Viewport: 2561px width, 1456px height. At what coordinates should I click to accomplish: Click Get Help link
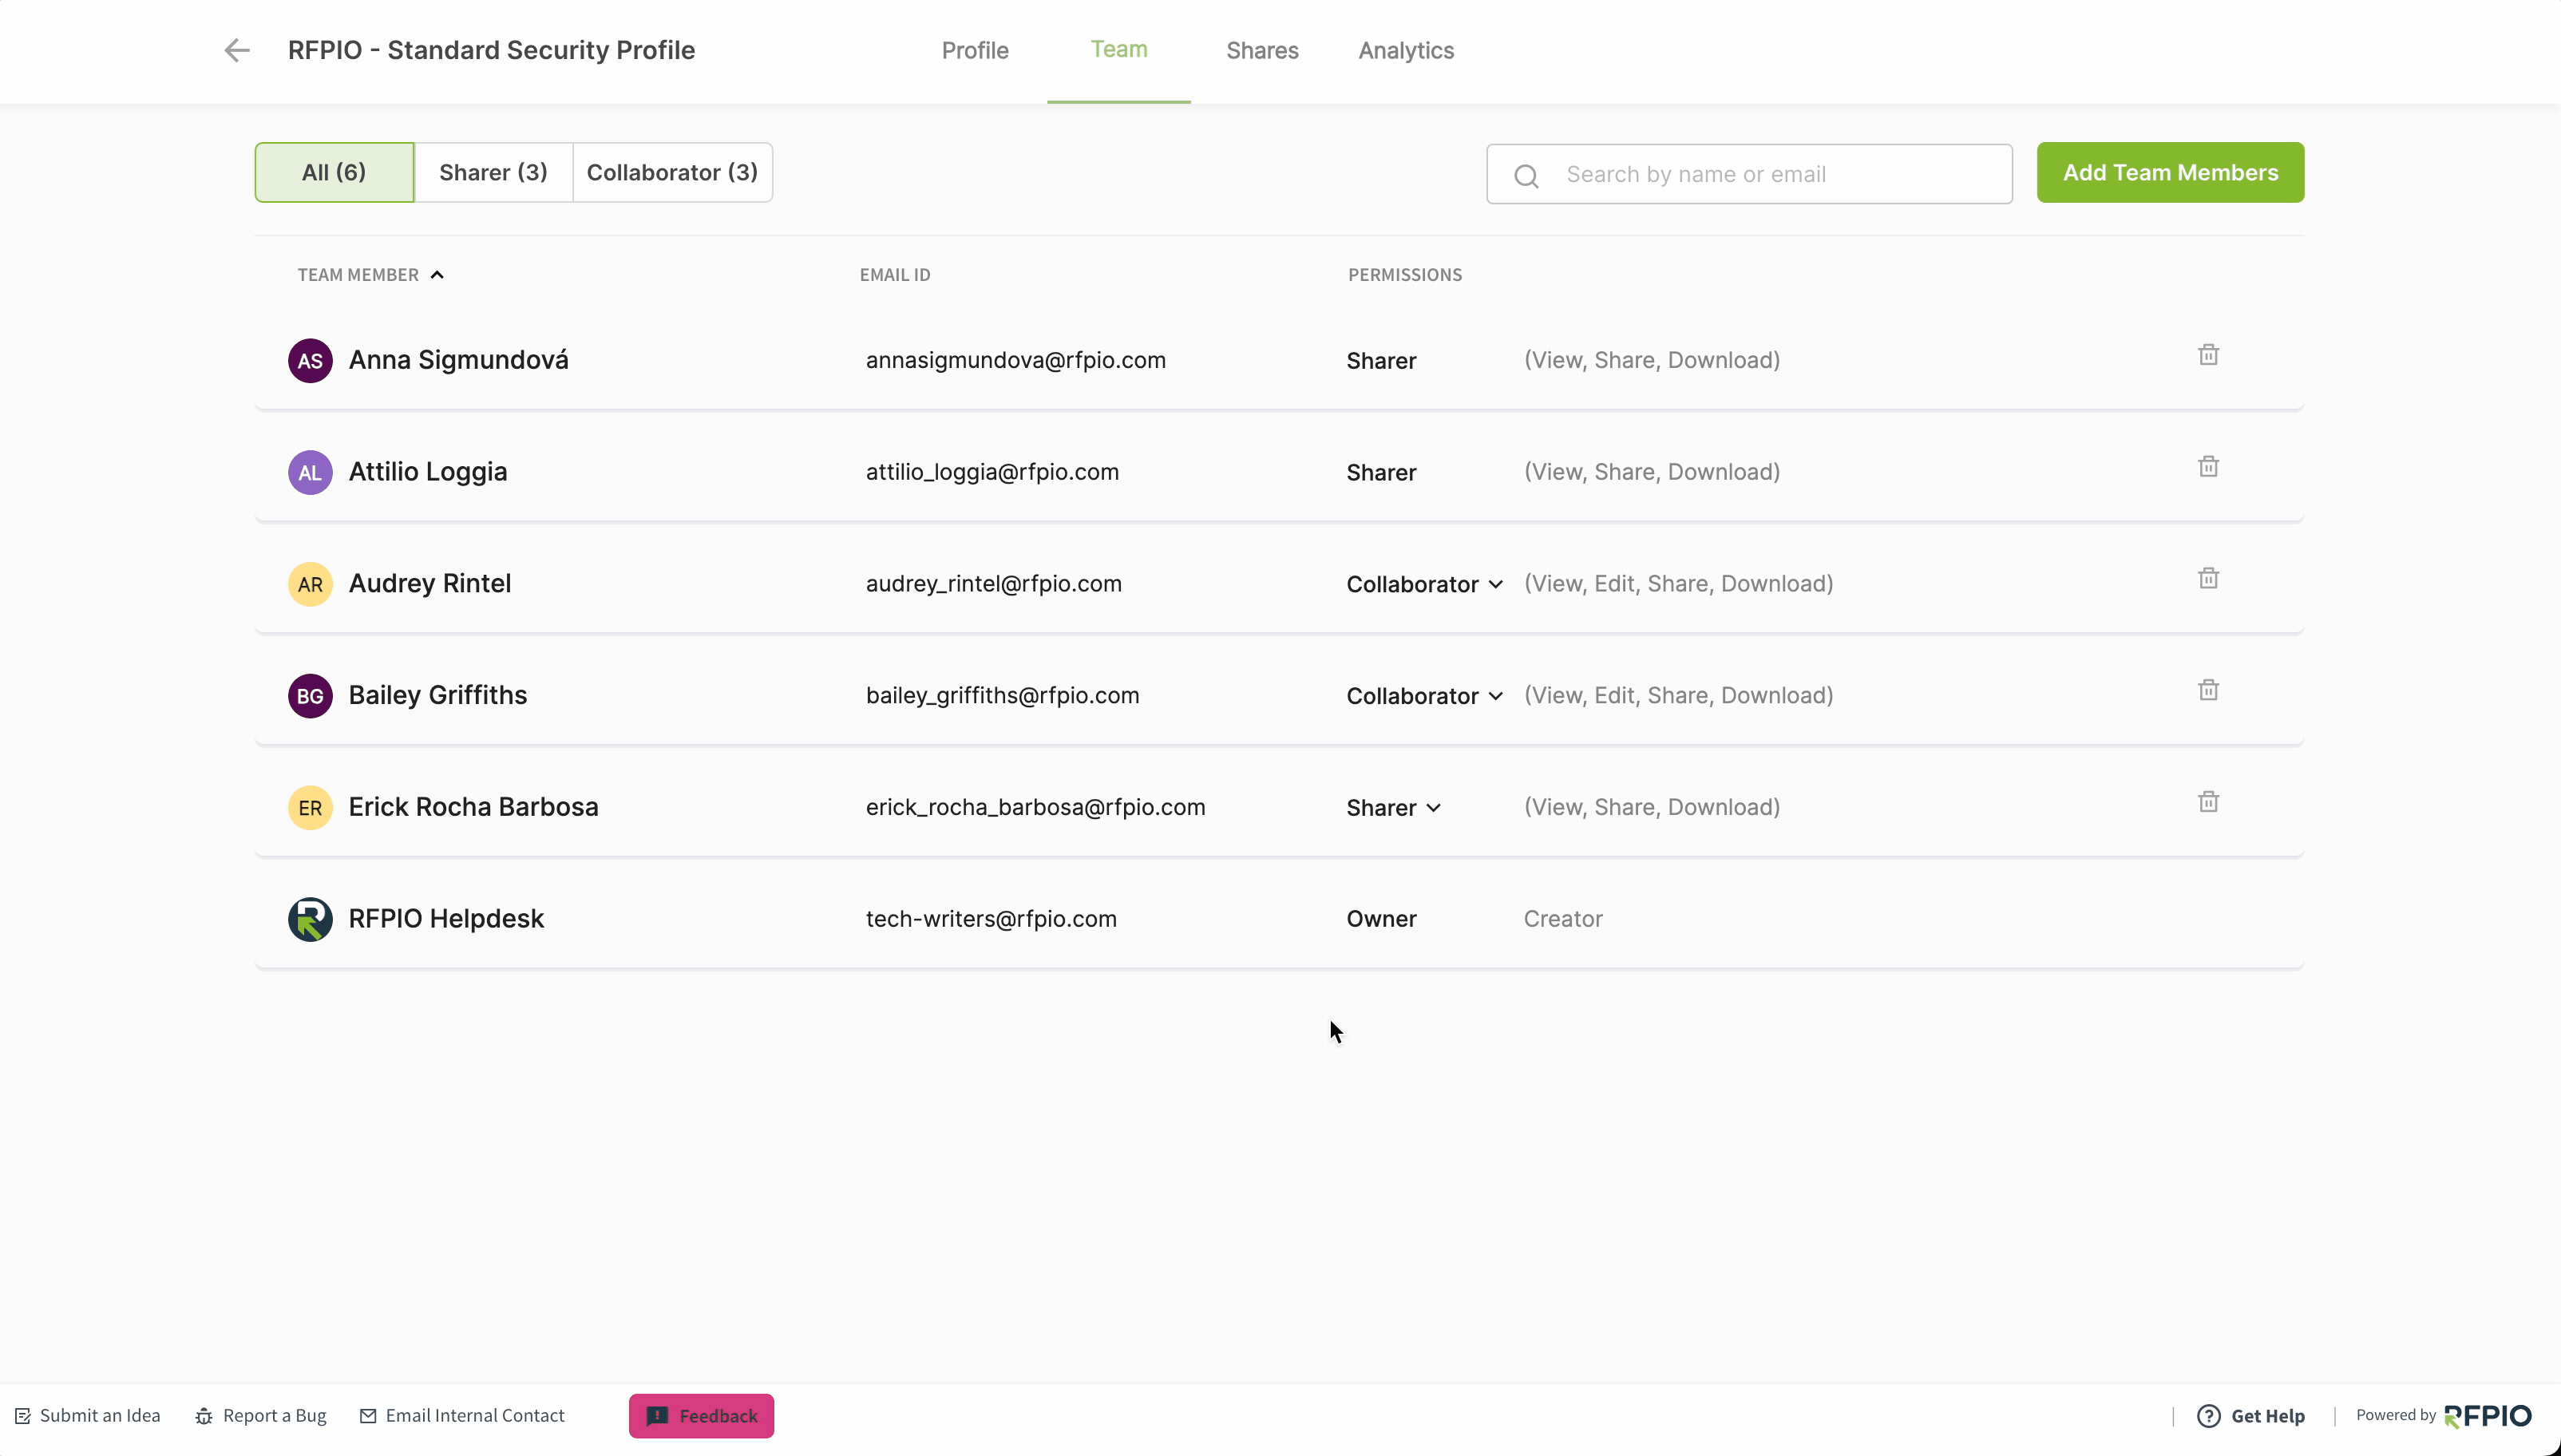click(2251, 1416)
